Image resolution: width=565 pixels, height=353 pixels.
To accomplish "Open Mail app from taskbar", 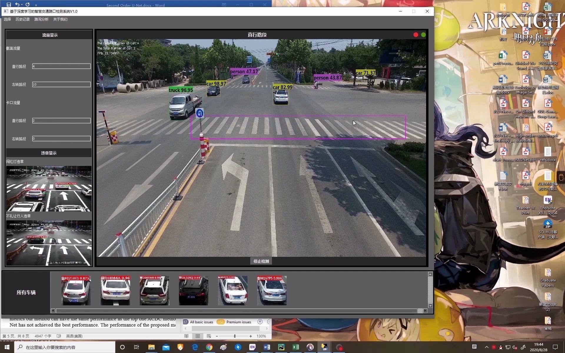I will pos(166,347).
